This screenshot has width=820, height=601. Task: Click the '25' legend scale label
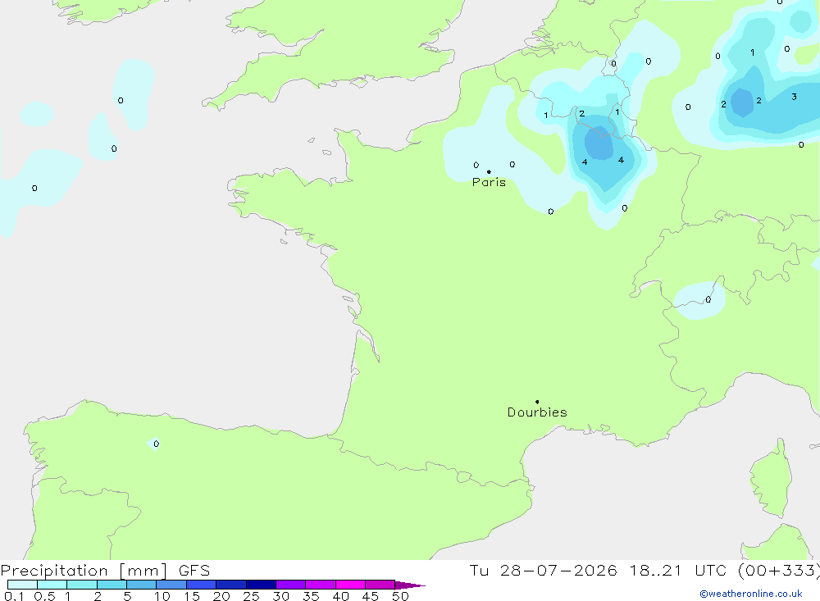251,596
